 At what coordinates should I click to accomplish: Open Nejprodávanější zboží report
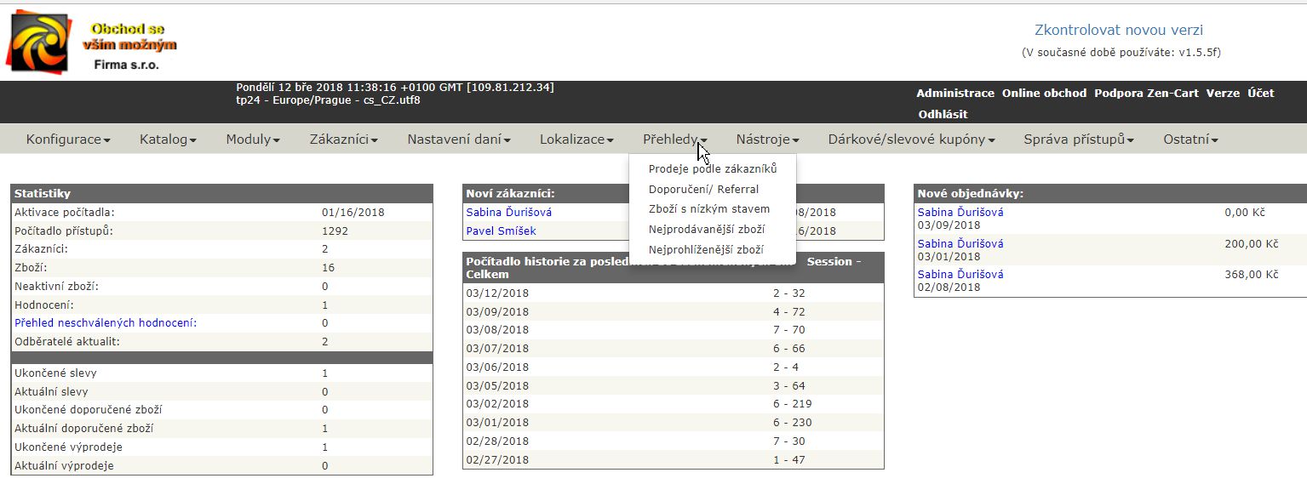[x=706, y=230]
